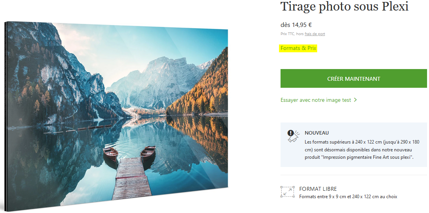The width and height of the screenshot is (429, 213).
Task: Click the right boat in the photo
Action: [148, 153]
